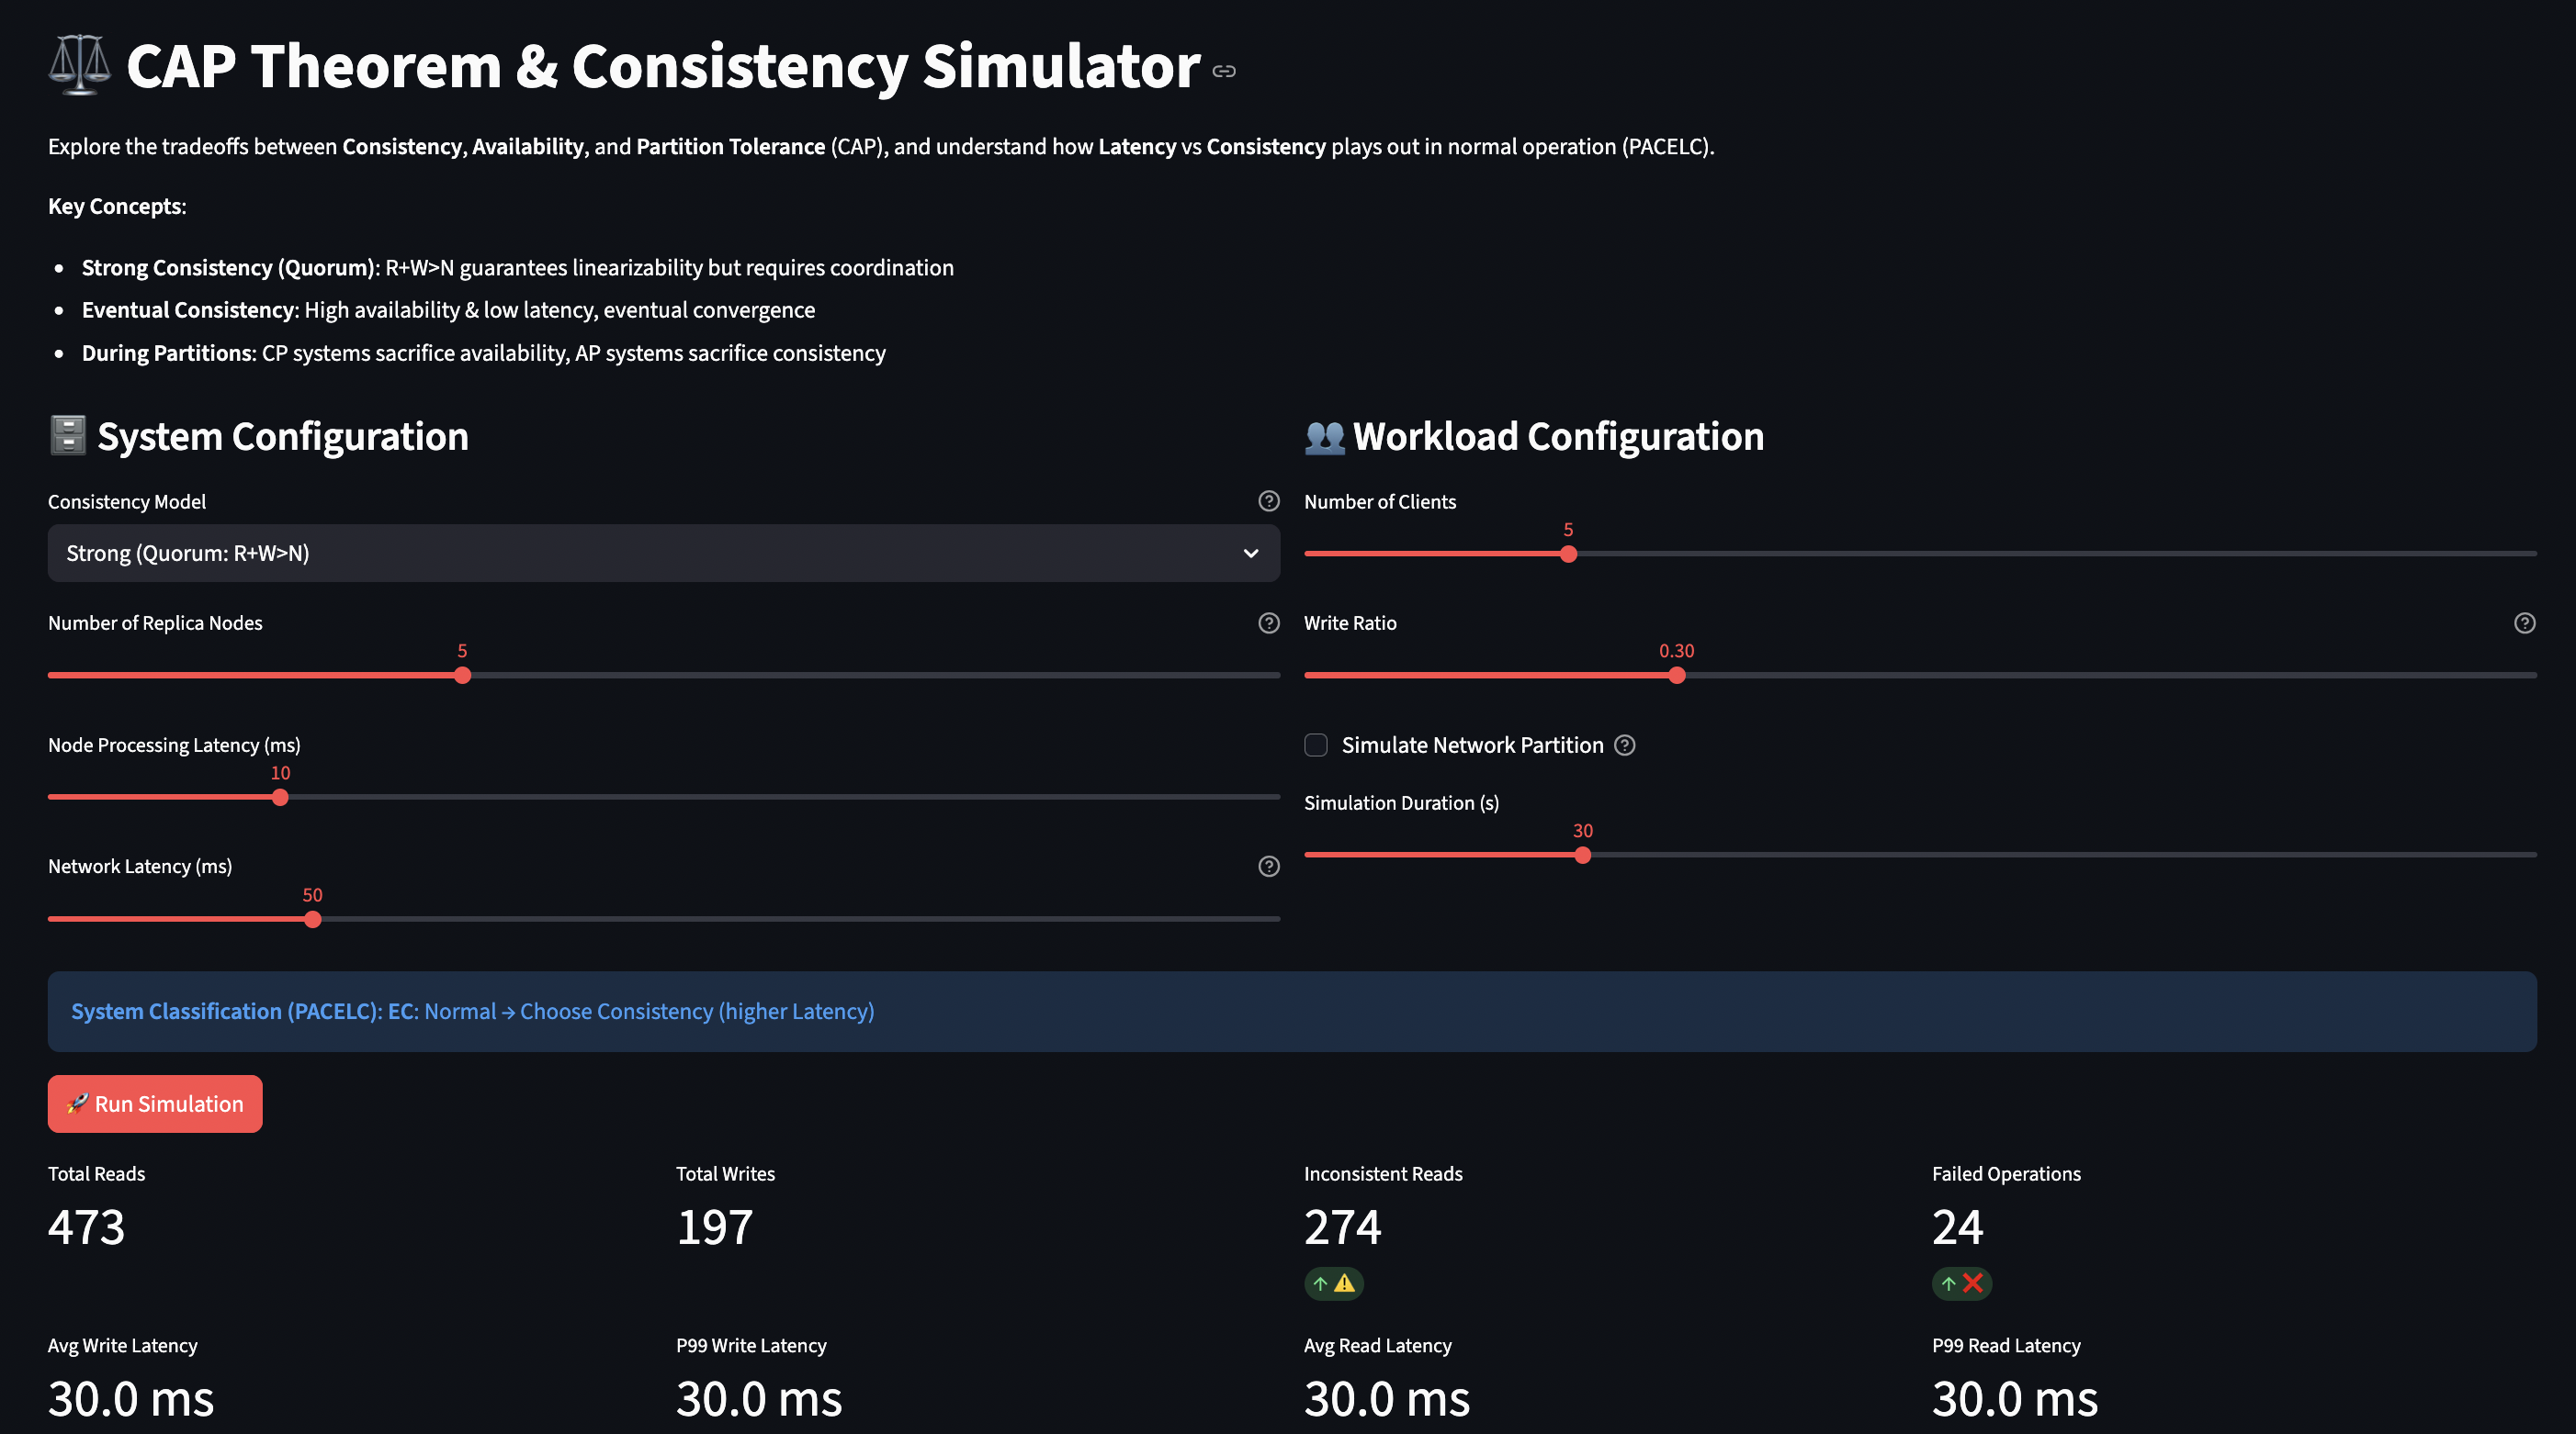The width and height of the screenshot is (2576, 1434).
Task: Click the anchor link icon beside the title
Action: [1224, 71]
